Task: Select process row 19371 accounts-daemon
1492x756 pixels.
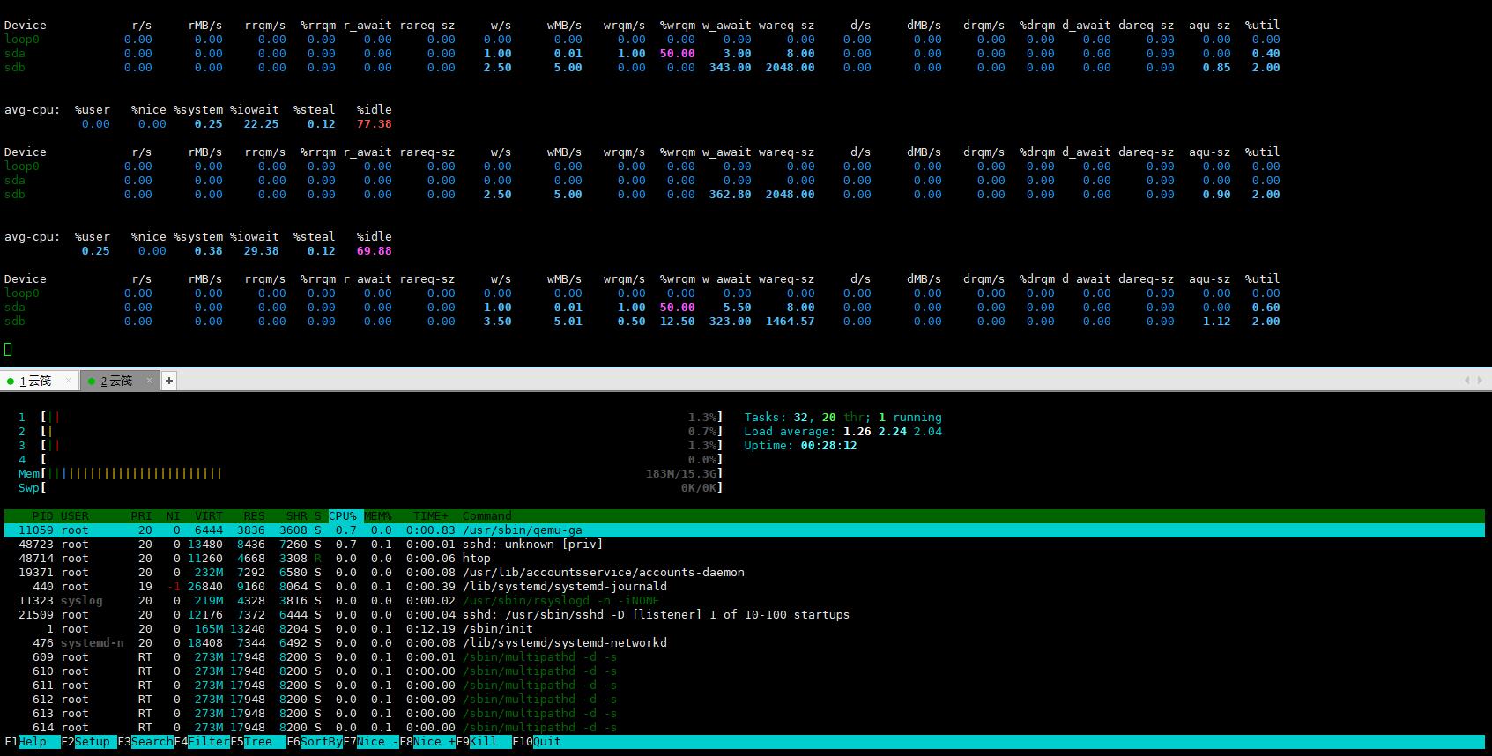Action: coord(745,573)
